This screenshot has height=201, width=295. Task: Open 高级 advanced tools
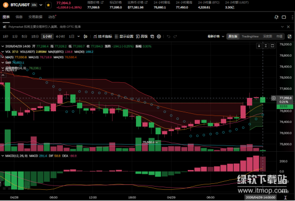pos(142,36)
